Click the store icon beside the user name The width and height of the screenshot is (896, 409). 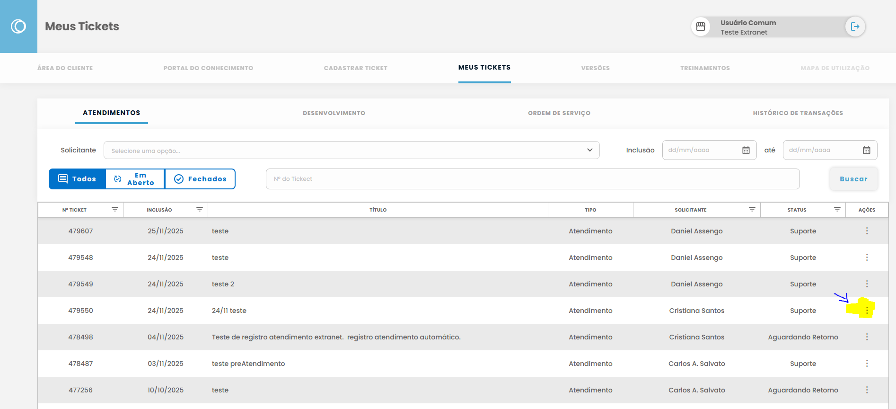(701, 27)
